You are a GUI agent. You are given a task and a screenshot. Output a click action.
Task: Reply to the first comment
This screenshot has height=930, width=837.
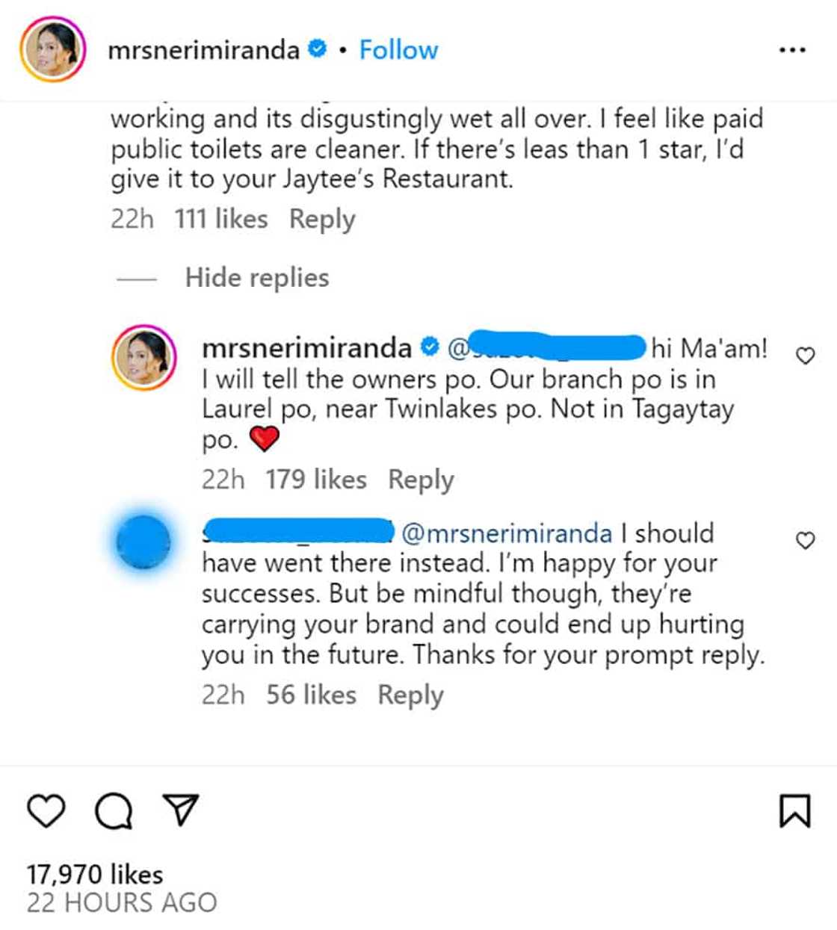[x=323, y=219]
